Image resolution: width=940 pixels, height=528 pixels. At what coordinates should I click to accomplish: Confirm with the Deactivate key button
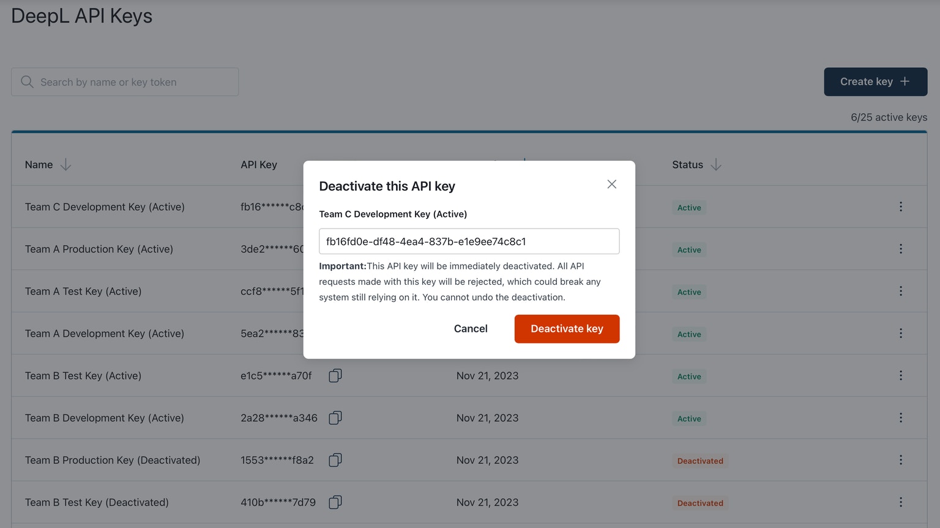point(567,329)
